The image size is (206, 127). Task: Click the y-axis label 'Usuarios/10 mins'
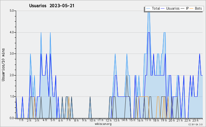point(3,65)
